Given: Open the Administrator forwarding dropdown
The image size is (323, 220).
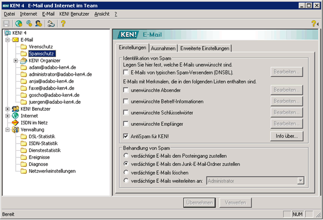Looking at the screenshot, I should pyautogui.click(x=301, y=181).
